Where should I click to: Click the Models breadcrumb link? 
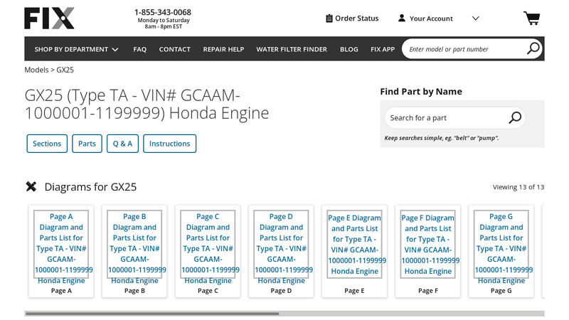coord(36,70)
